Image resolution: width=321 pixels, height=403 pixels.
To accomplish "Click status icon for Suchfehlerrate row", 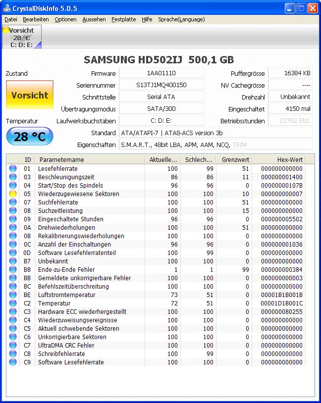I will [x=13, y=202].
